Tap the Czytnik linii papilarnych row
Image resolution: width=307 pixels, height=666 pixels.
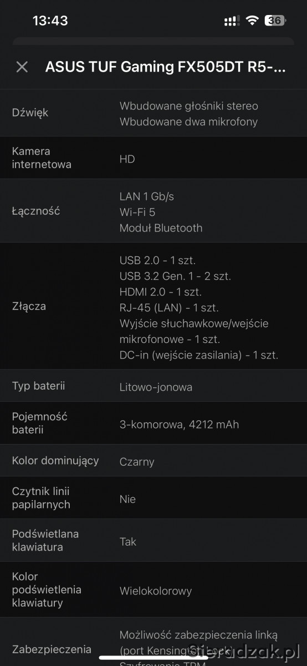coord(153,498)
